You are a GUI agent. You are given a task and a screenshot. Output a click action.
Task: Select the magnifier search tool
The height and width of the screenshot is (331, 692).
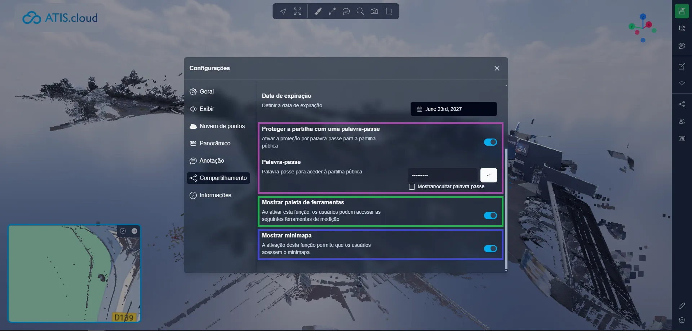pos(360,12)
